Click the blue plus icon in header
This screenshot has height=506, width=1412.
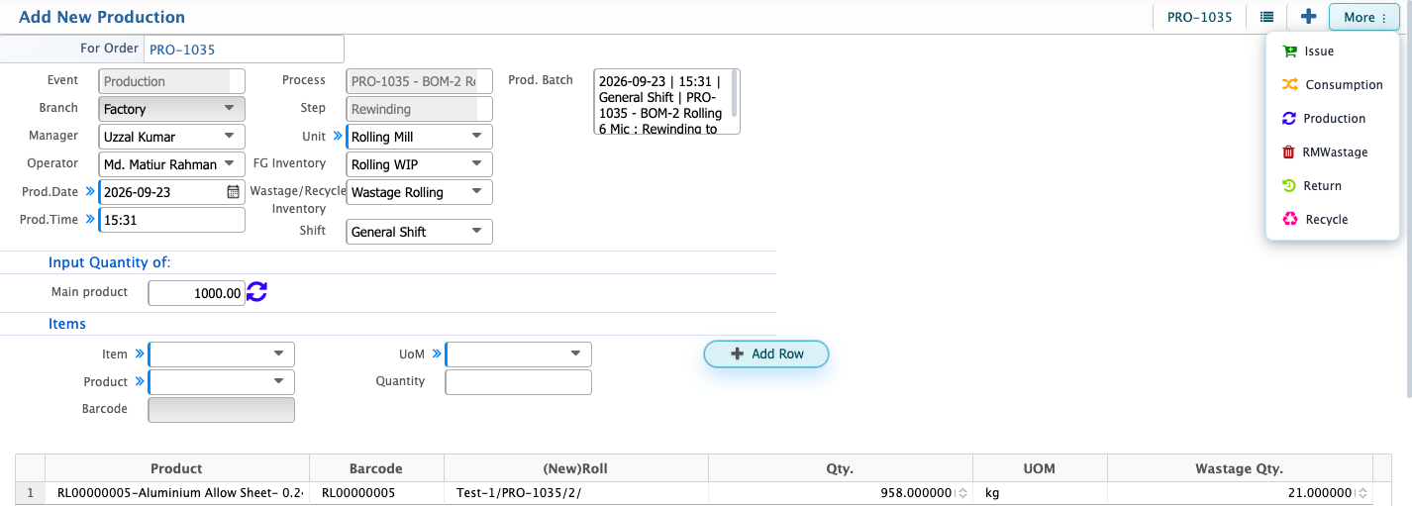[x=1308, y=17]
